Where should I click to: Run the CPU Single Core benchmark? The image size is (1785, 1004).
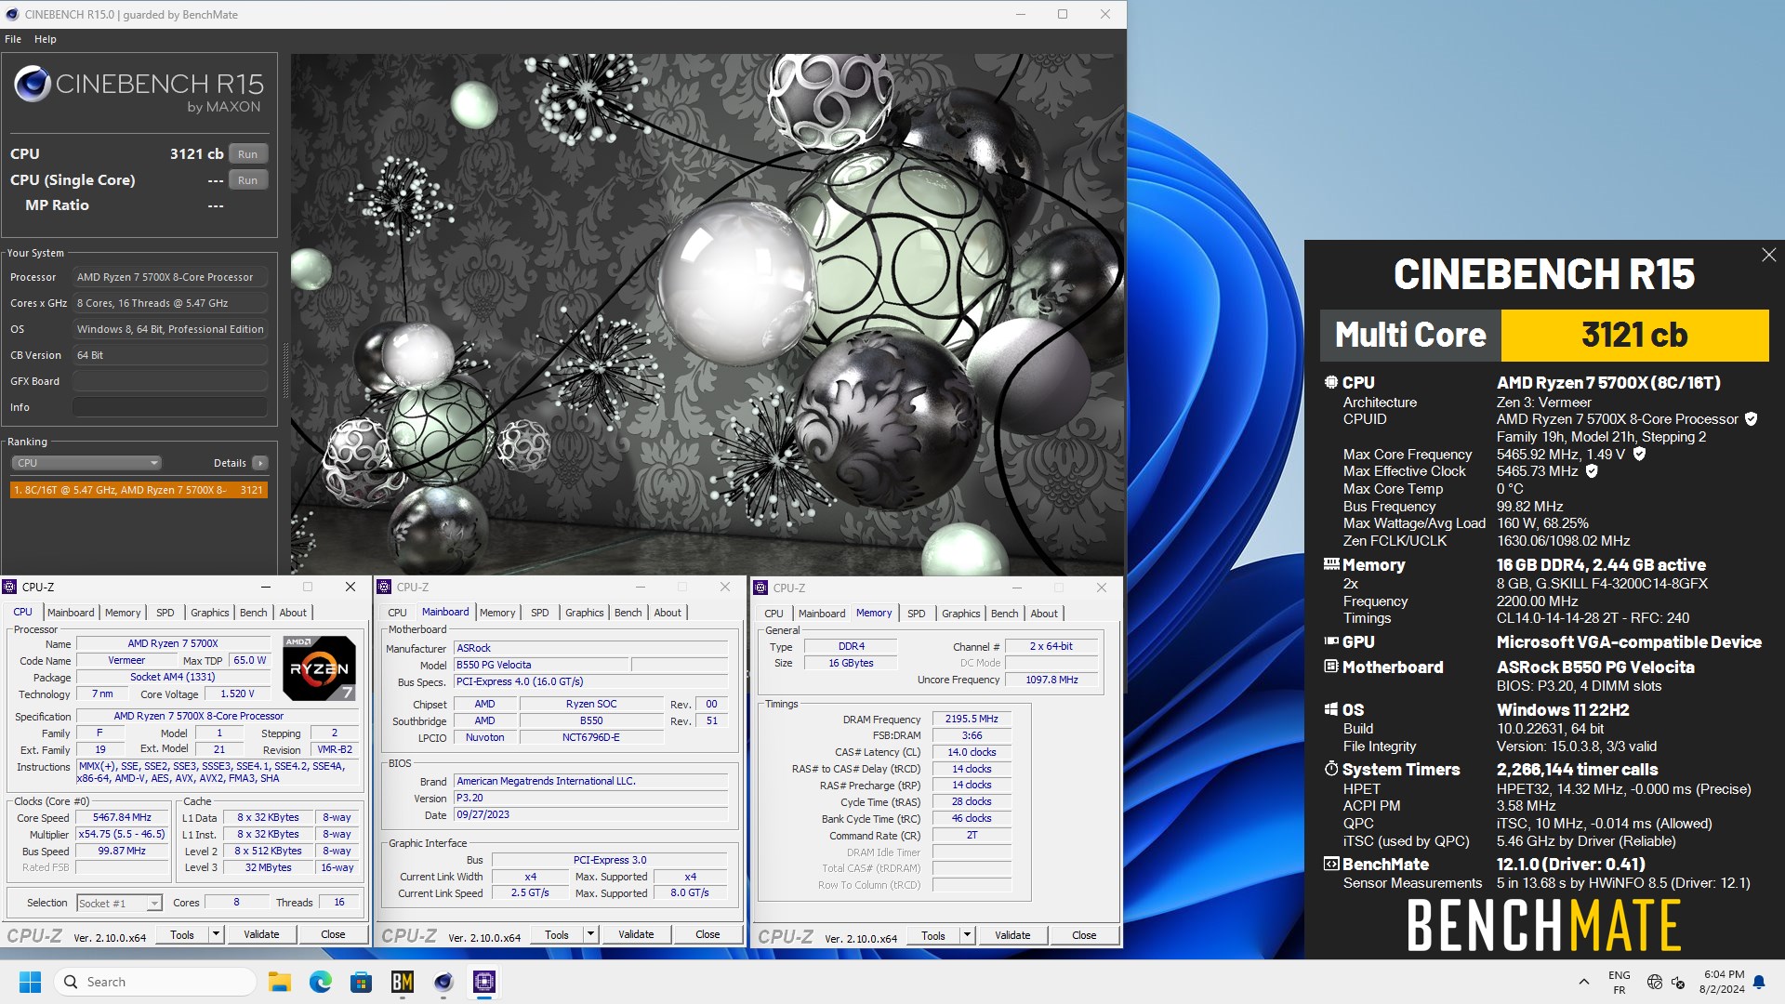[x=247, y=180]
